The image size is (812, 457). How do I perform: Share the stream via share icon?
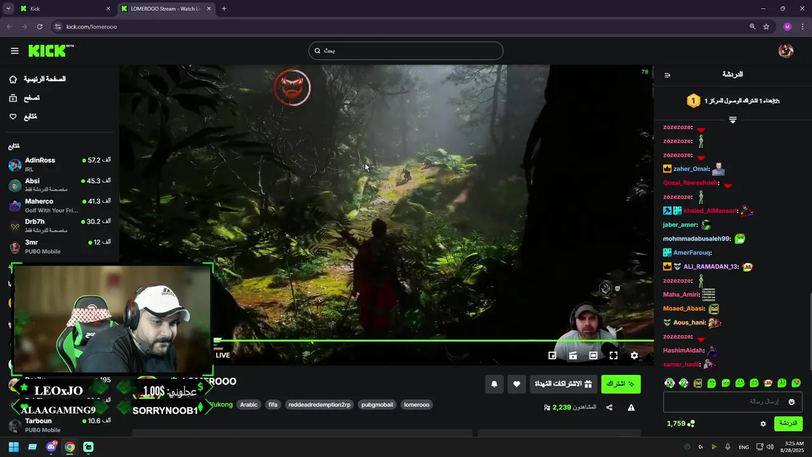(x=610, y=407)
